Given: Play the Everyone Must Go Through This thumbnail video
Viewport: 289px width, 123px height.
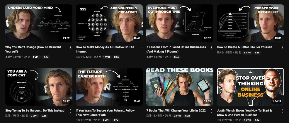Looking at the screenshot, I should [x=180, y=23].
